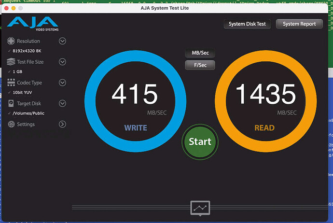The width and height of the screenshot is (333, 223).
Task: Click the Resolution monitor icon
Action: pyautogui.click(x=12, y=42)
